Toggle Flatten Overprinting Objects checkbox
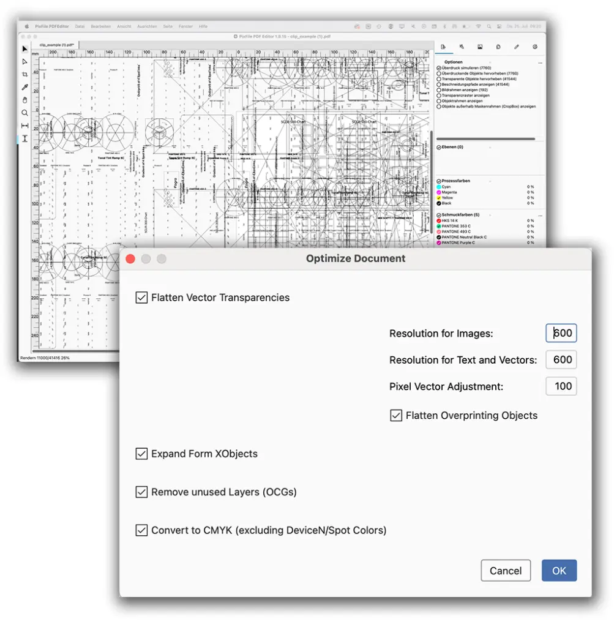 (396, 415)
